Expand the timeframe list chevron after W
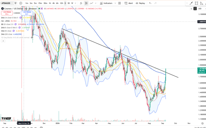The width and height of the screenshot is (206, 128). tap(75, 3)
